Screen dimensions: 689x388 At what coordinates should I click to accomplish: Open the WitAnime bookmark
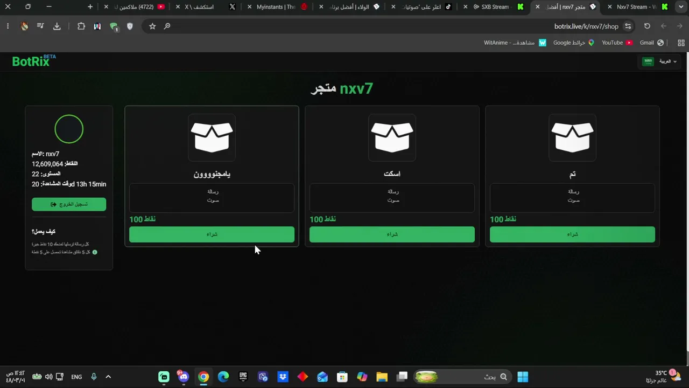pos(515,43)
